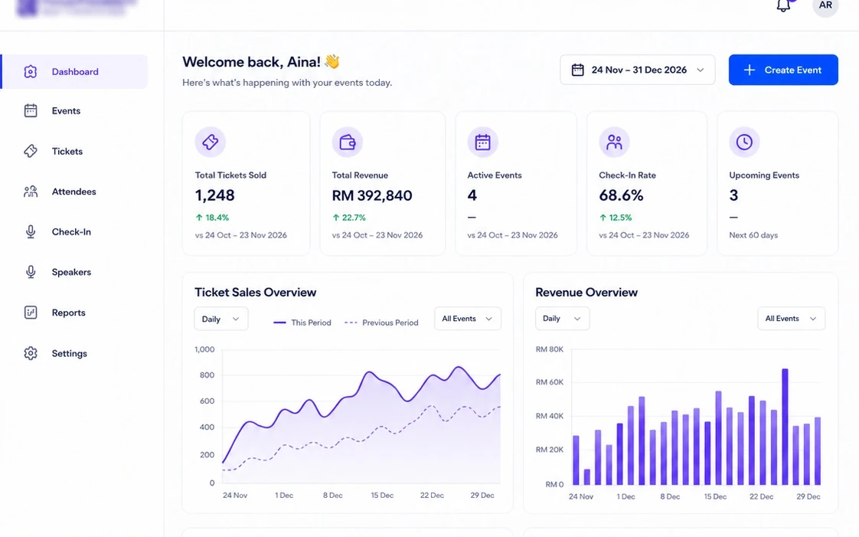Click the Check-In microphone icon in sidebar
This screenshot has width=859, height=537.
click(x=31, y=232)
